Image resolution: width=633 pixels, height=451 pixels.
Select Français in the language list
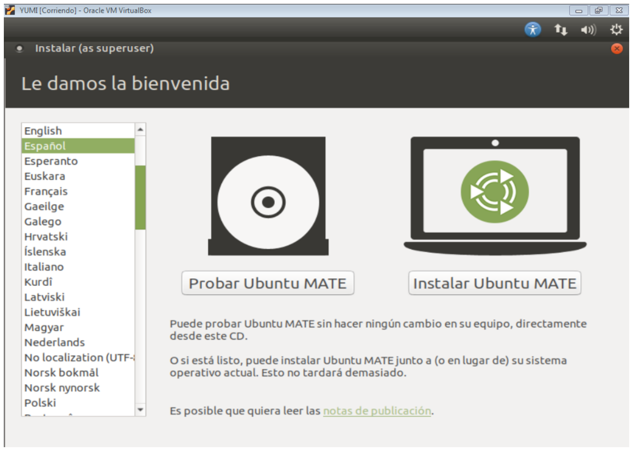46,191
